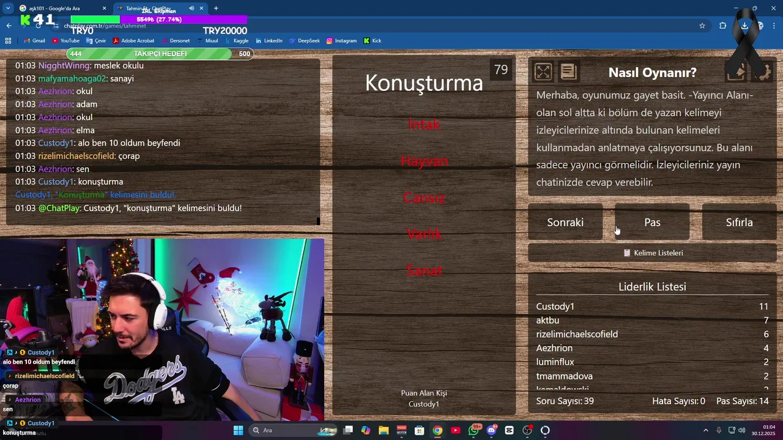Screen dimensions: 783x440
Task: Click the forbidden word Hayvan
Action: 424,161
